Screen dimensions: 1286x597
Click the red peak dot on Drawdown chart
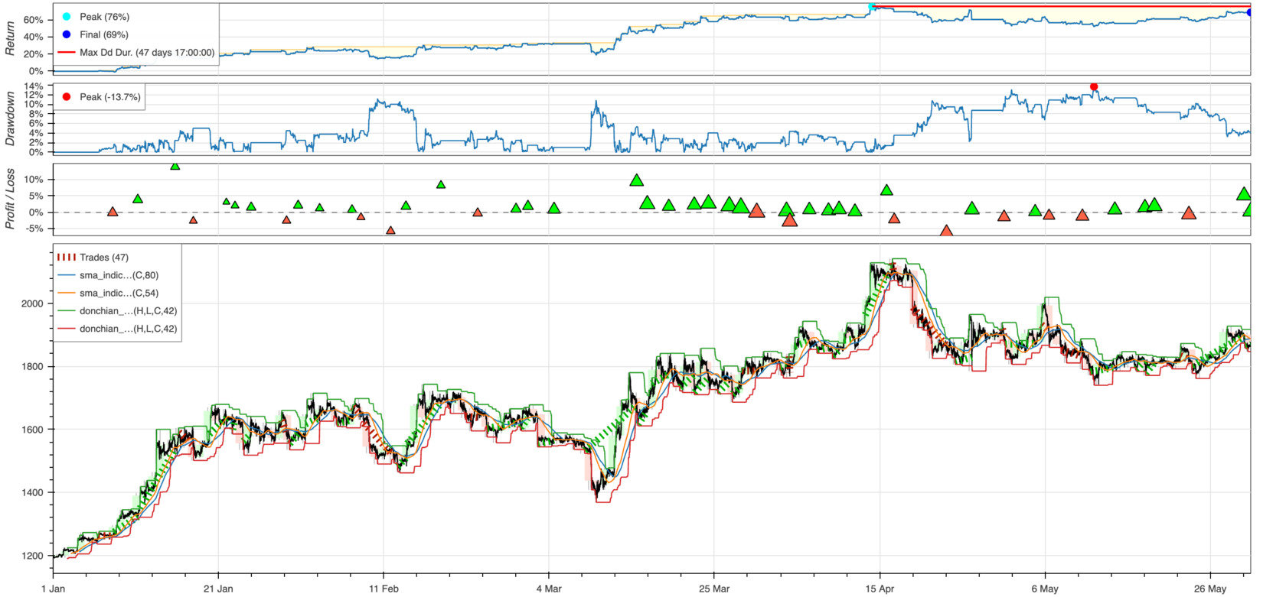click(1094, 87)
